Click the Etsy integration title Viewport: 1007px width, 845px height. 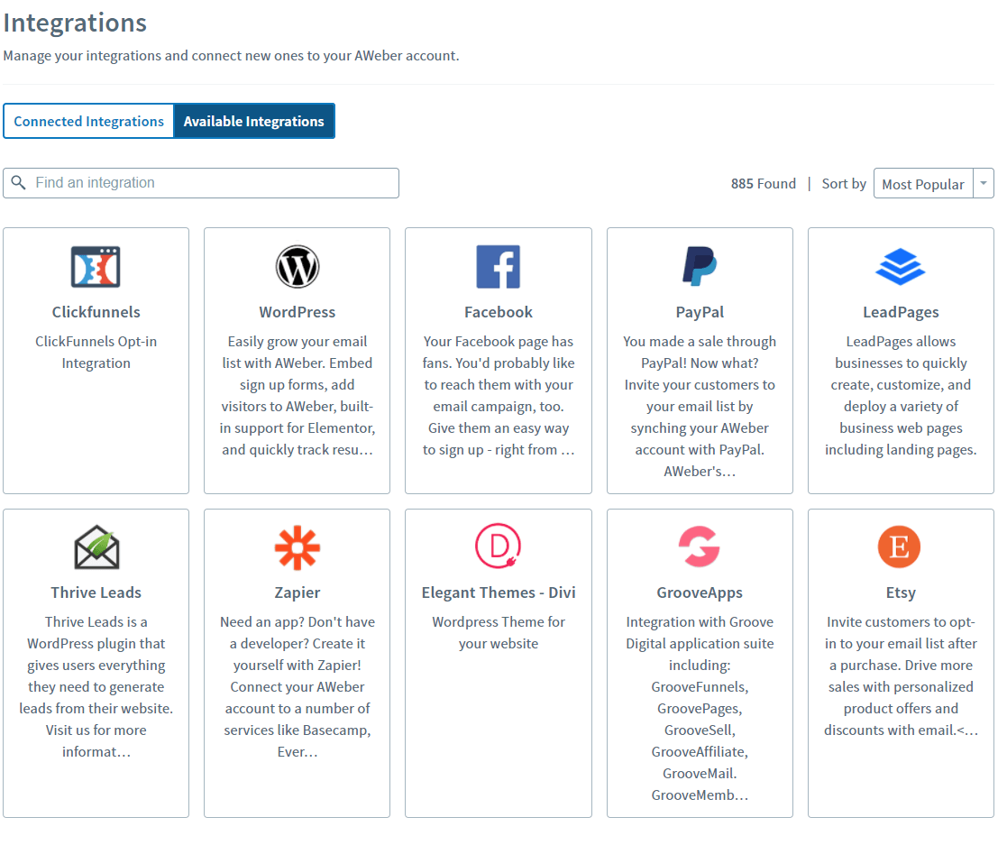point(901,592)
